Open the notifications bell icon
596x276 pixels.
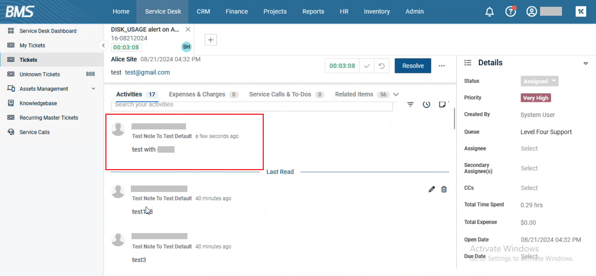point(489,12)
